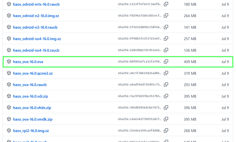236x142 pixels.
Task: Copy sha256 hash for haos_ova-16.0.vhdx.zip
Action: [x=166, y=108]
